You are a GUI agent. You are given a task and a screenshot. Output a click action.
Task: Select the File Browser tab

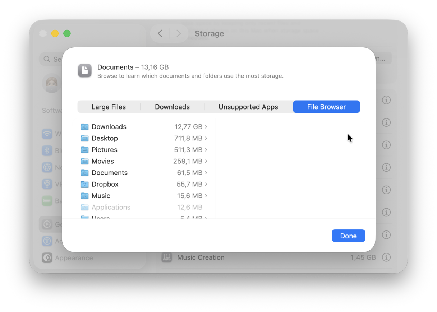[326, 107]
